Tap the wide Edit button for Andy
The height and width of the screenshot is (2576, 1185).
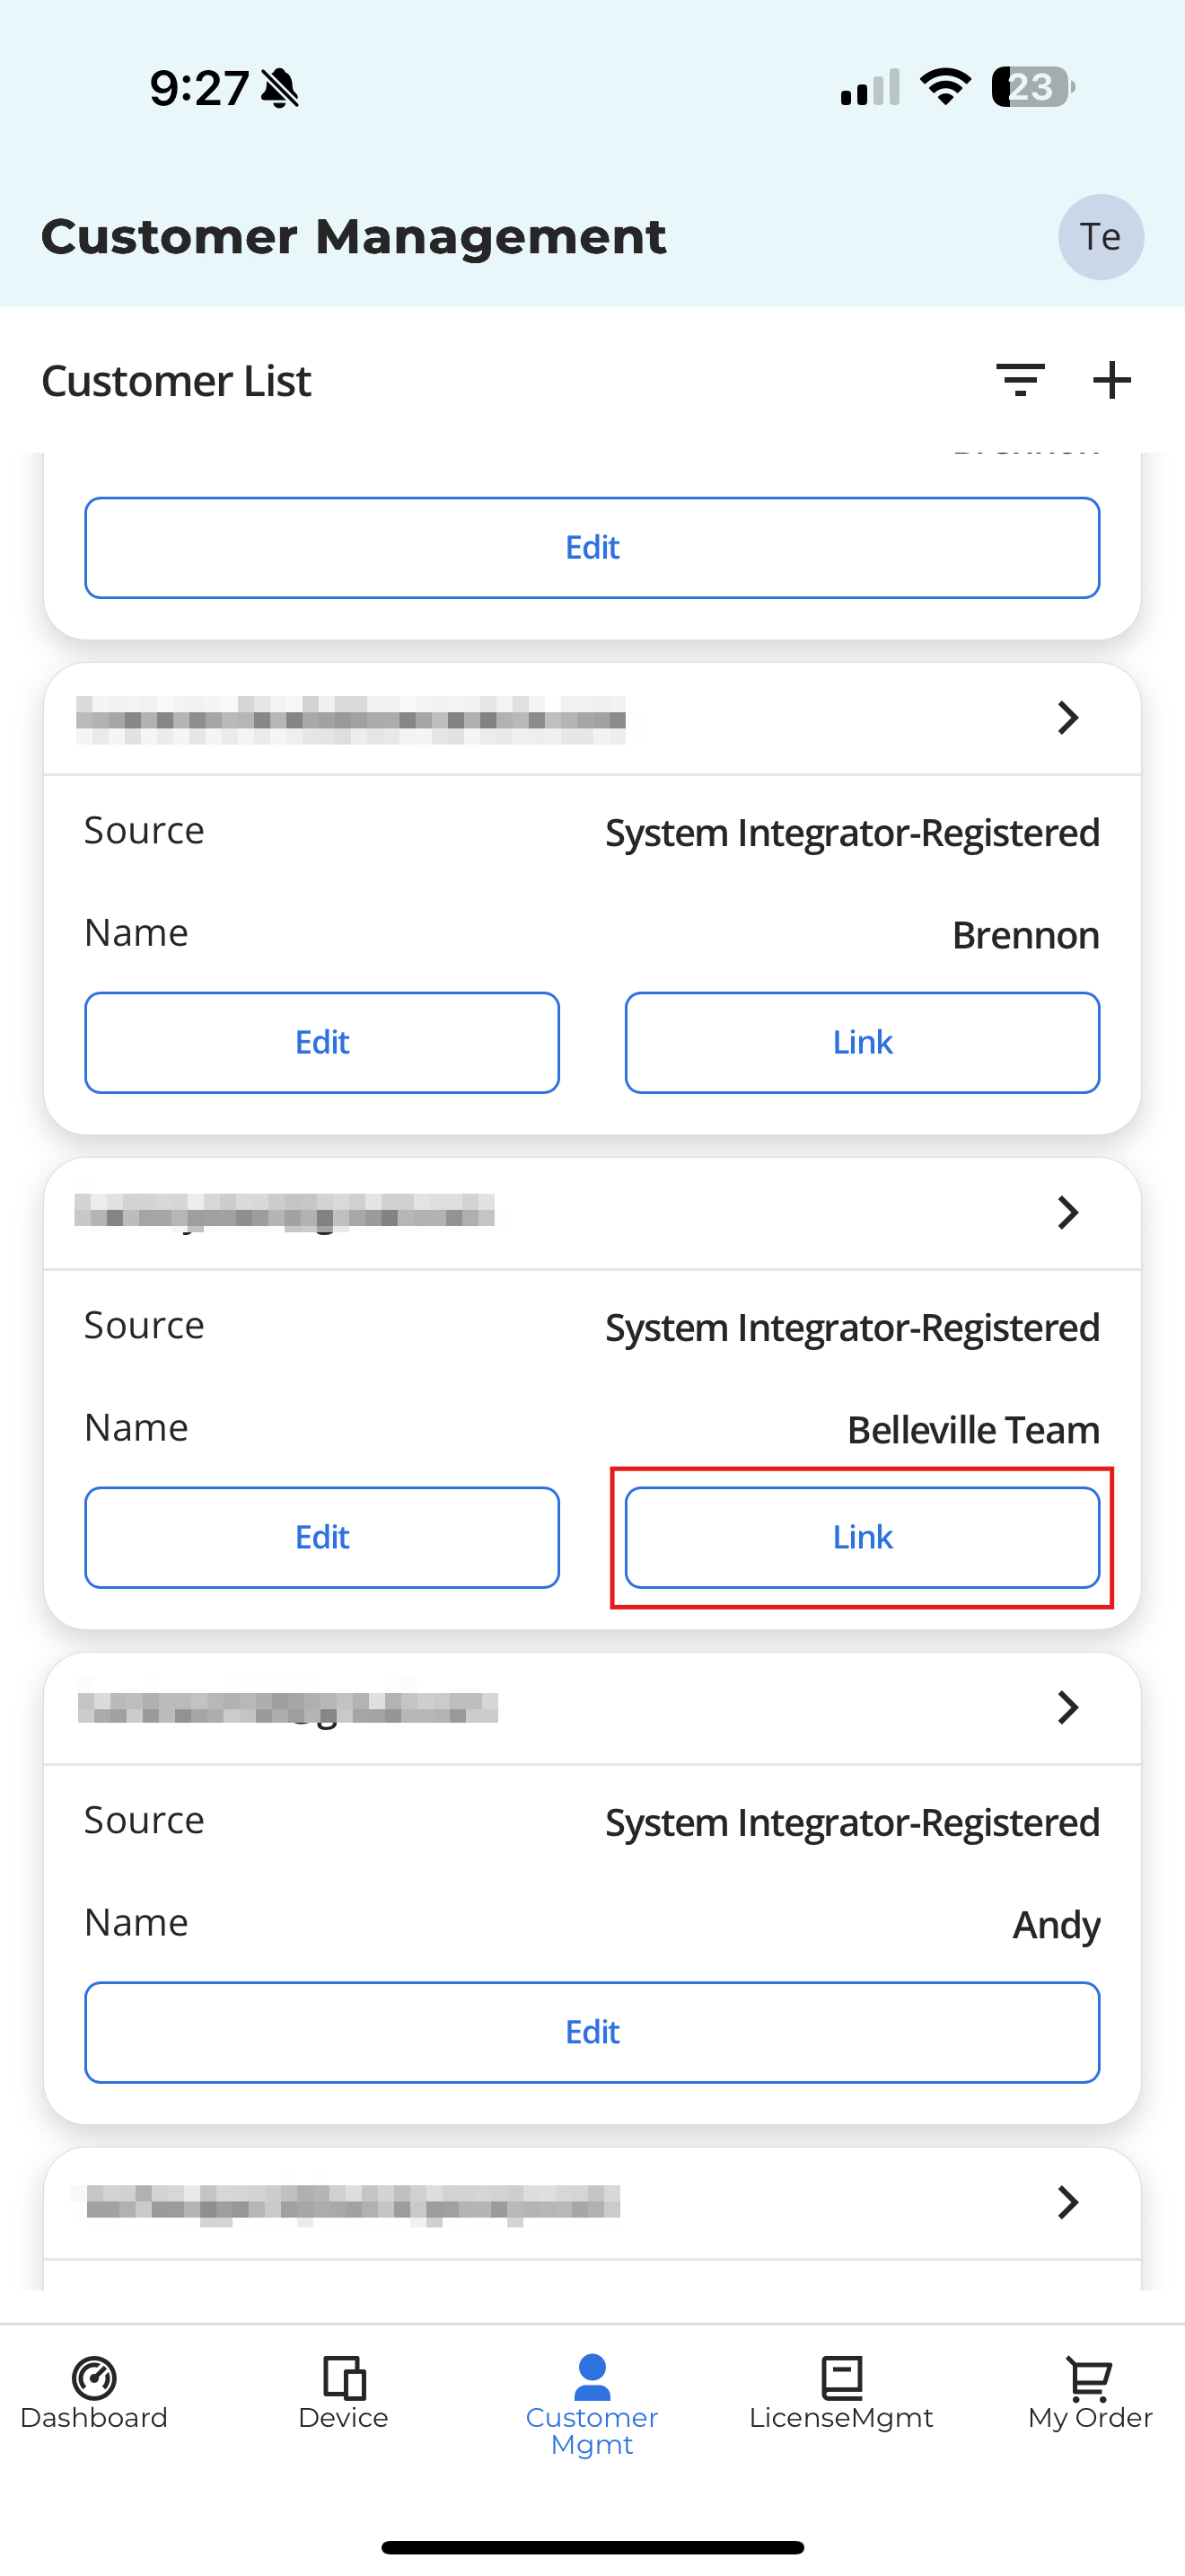pyautogui.click(x=592, y=2032)
